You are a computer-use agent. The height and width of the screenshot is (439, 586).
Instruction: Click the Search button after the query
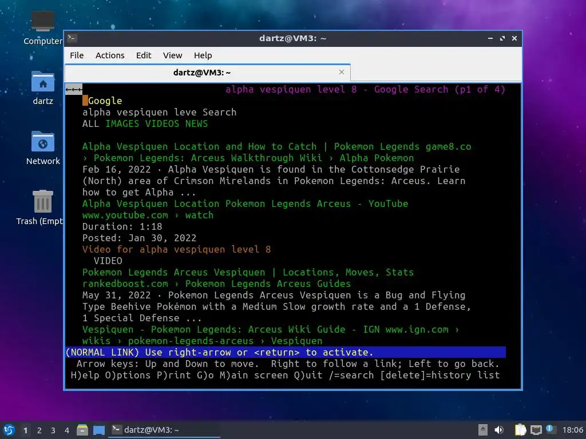pyautogui.click(x=219, y=113)
